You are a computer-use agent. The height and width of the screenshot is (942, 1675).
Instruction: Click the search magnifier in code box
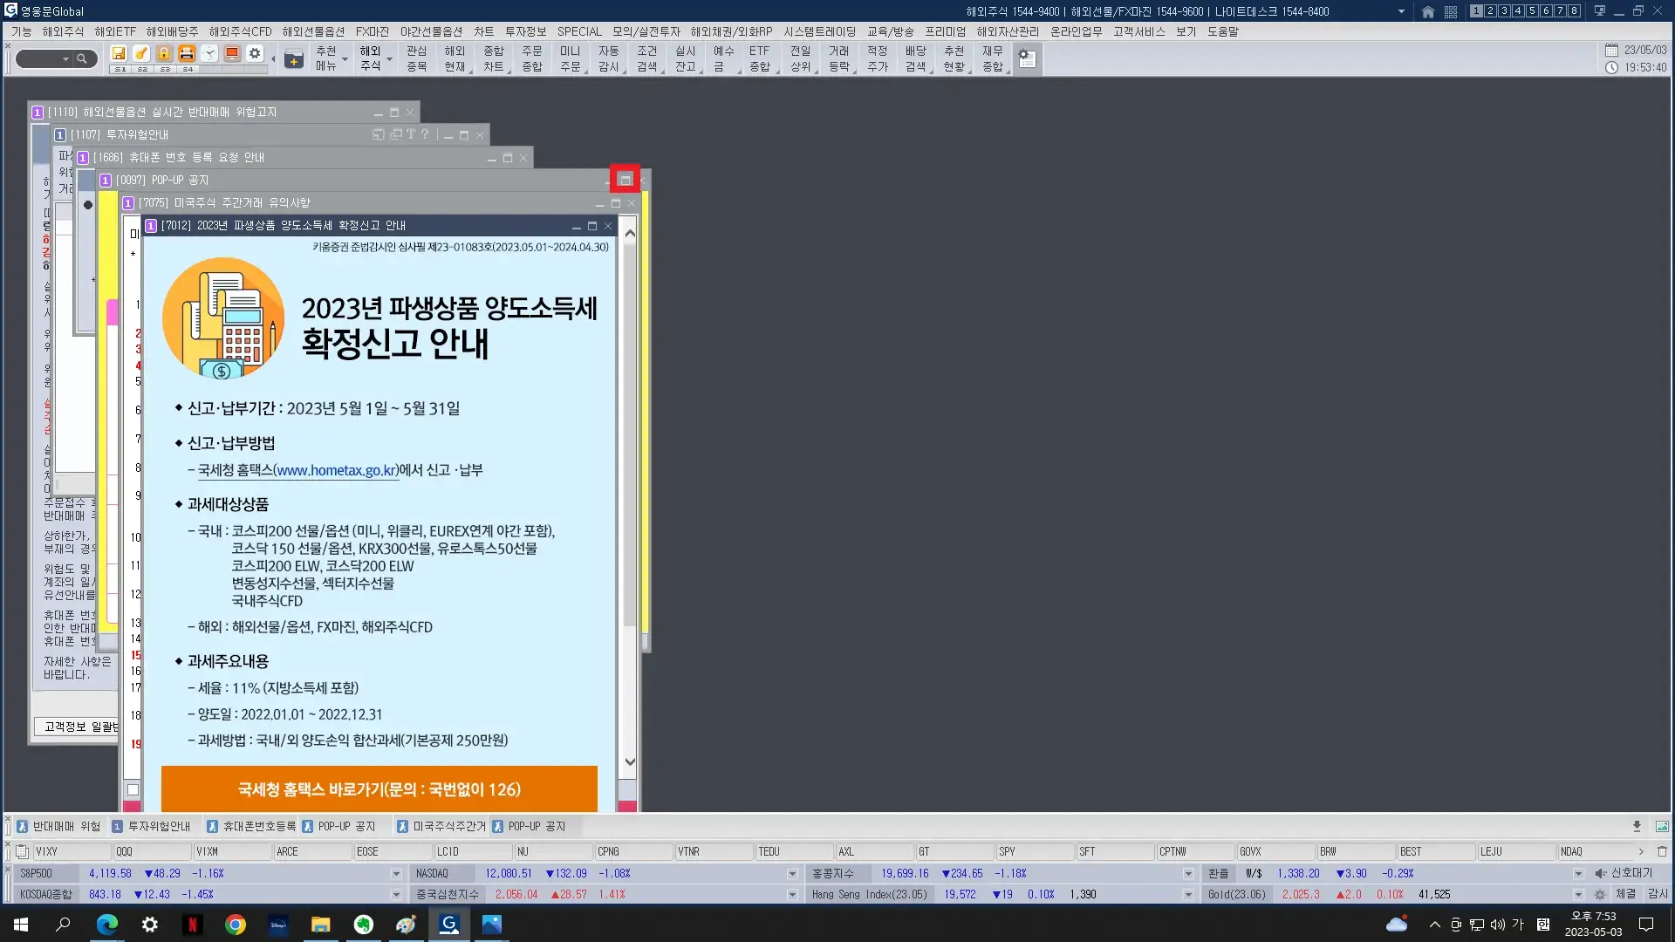pyautogui.click(x=82, y=59)
